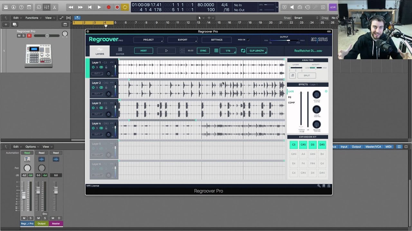Image resolution: width=412 pixels, height=231 pixels.
Task: Switch to the EDITOR tab
Action: 120,51
